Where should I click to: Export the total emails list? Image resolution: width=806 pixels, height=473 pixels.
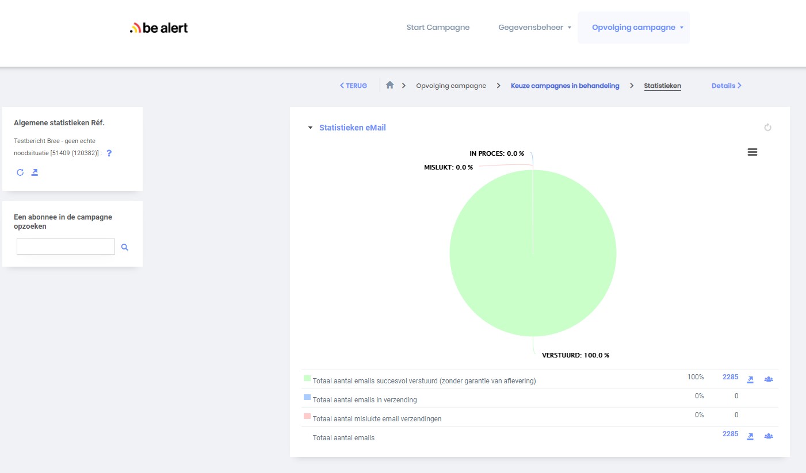pyautogui.click(x=750, y=436)
